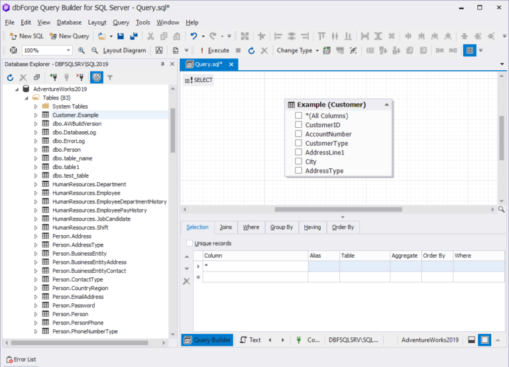Click the Layout Diagram button

click(124, 50)
